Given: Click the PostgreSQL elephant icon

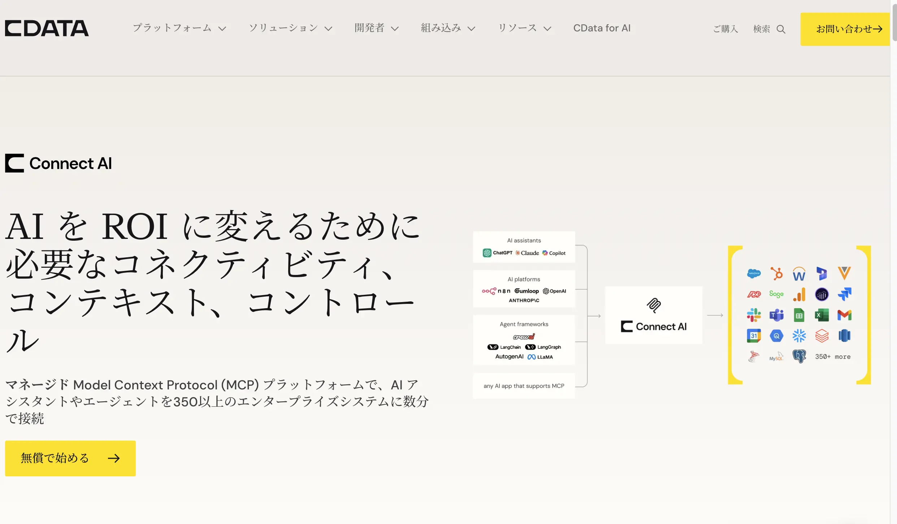Looking at the screenshot, I should (x=799, y=357).
